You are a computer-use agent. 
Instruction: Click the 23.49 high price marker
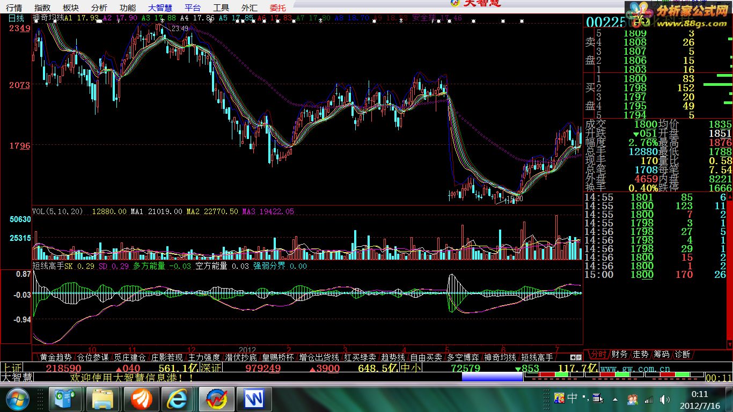[180, 28]
